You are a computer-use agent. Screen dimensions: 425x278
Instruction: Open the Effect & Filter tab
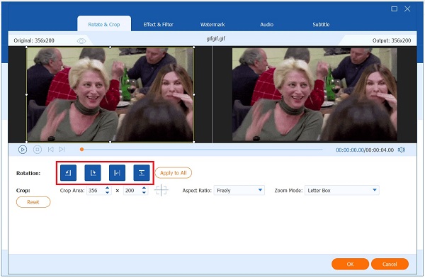click(158, 24)
